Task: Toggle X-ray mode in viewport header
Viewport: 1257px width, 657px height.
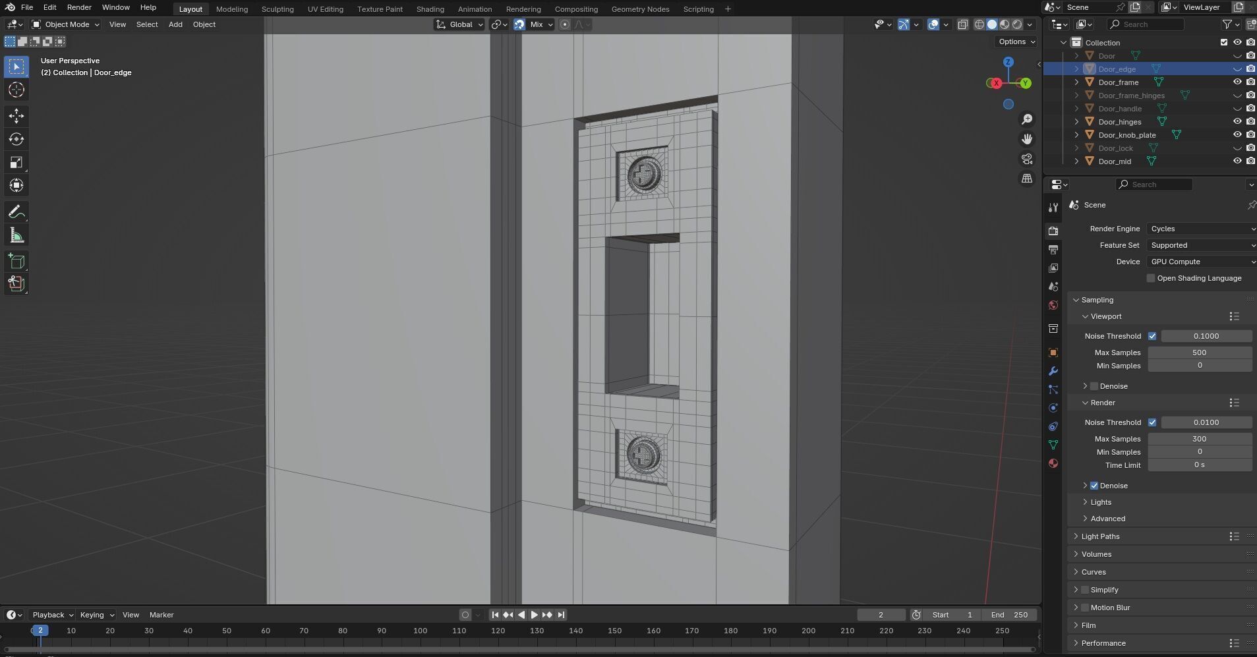Action: click(963, 24)
